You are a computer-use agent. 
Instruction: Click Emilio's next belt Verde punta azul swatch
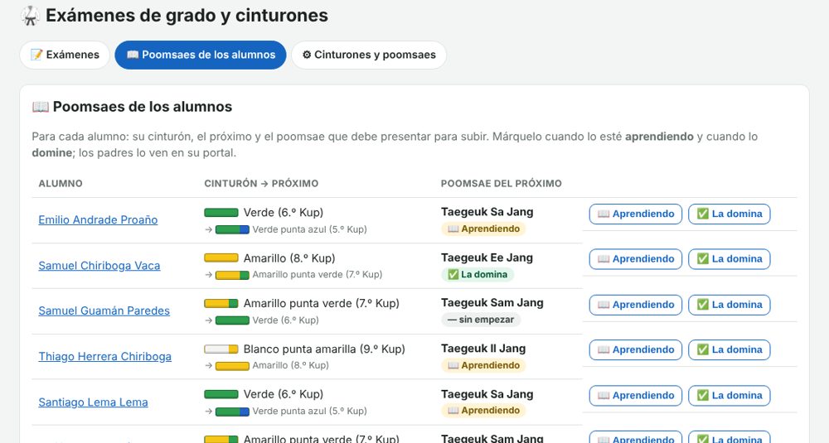[232, 229]
